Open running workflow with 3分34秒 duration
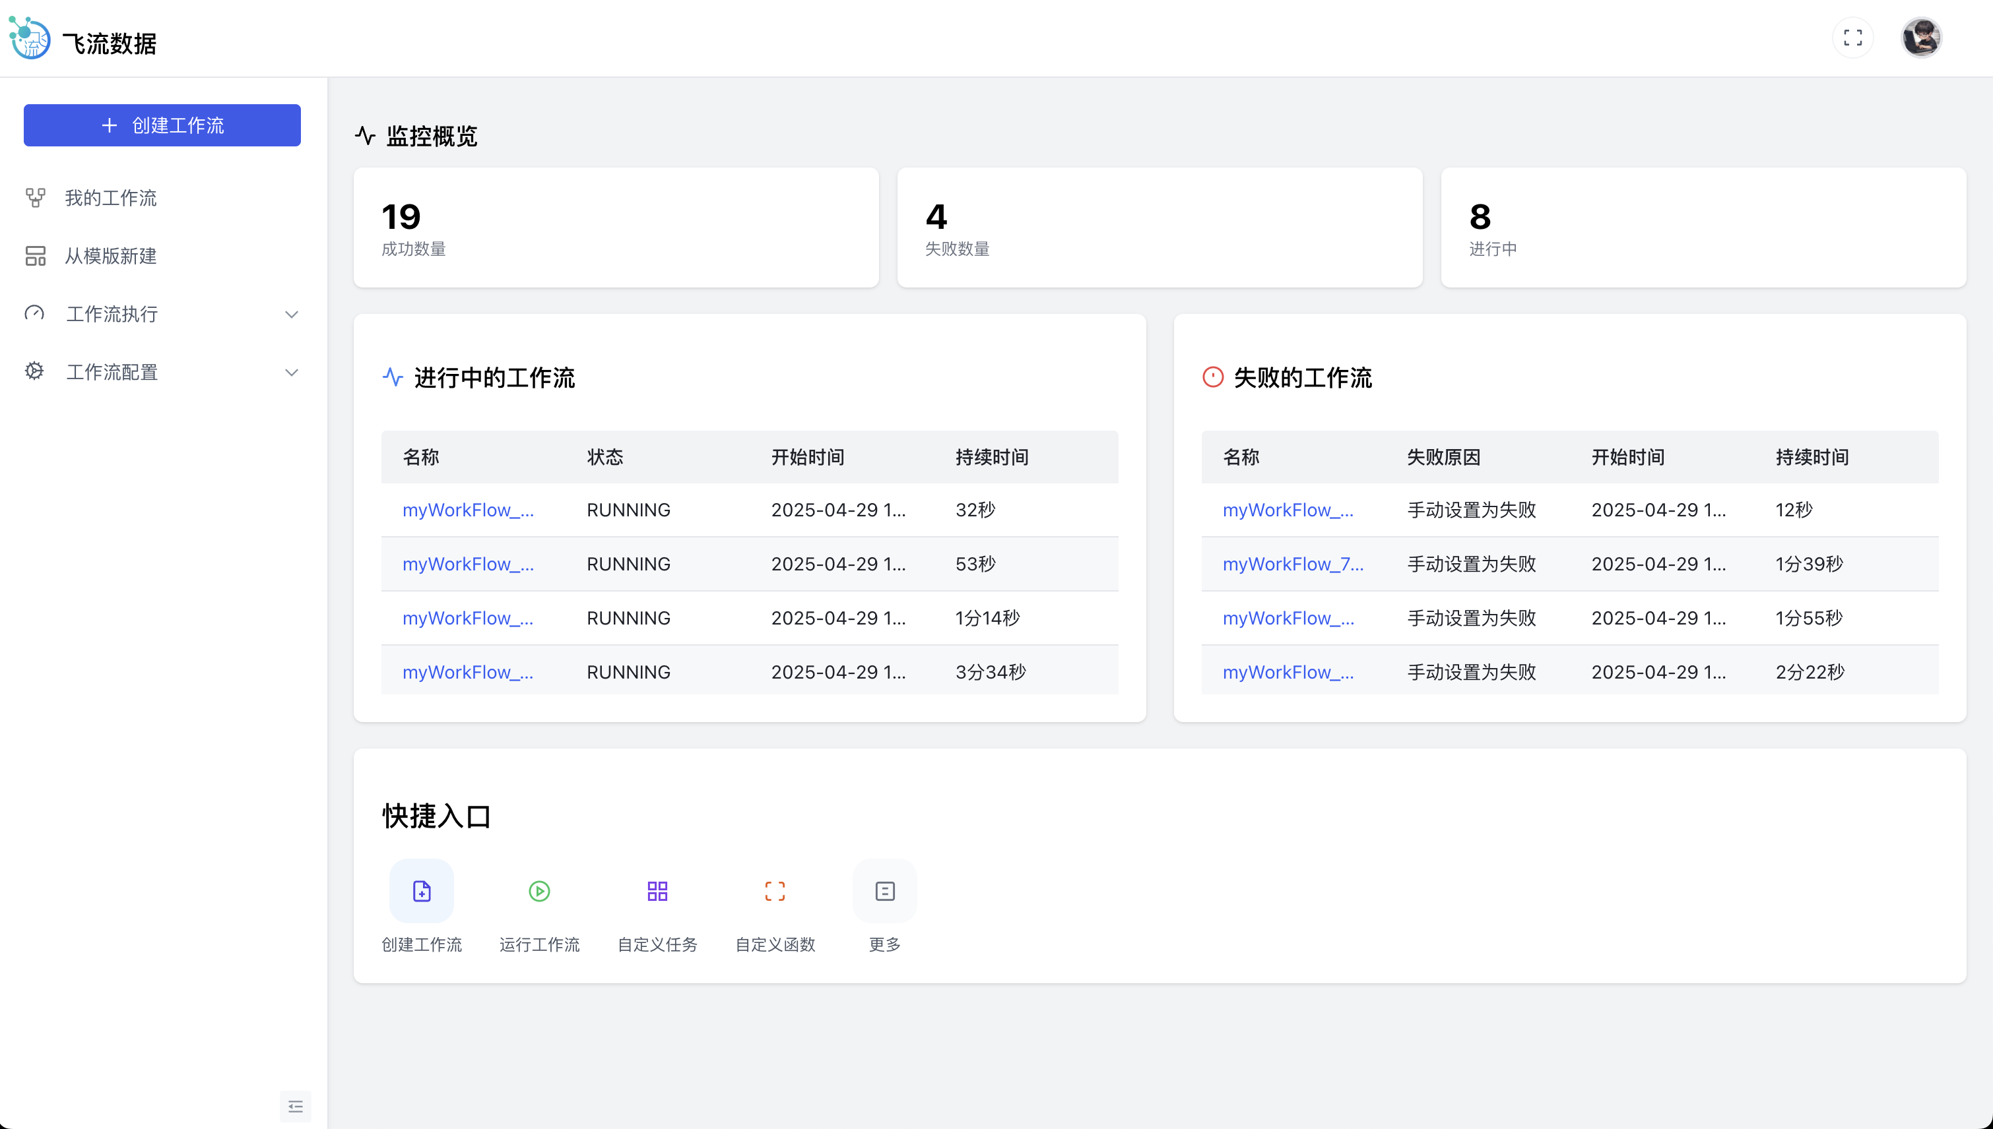The image size is (1993, 1129). click(x=468, y=672)
